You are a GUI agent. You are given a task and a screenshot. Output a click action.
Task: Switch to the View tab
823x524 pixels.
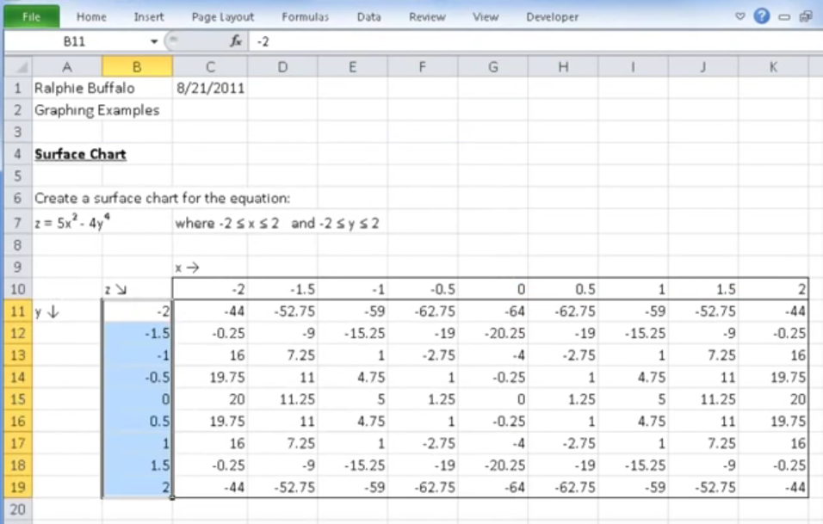point(485,17)
